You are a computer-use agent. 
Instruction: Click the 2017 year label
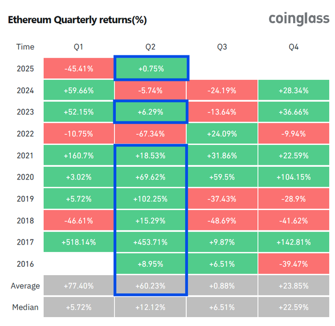25,242
